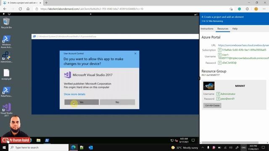Add this page to favorites
The width and height of the screenshot is (269, 151).
click(231, 9)
